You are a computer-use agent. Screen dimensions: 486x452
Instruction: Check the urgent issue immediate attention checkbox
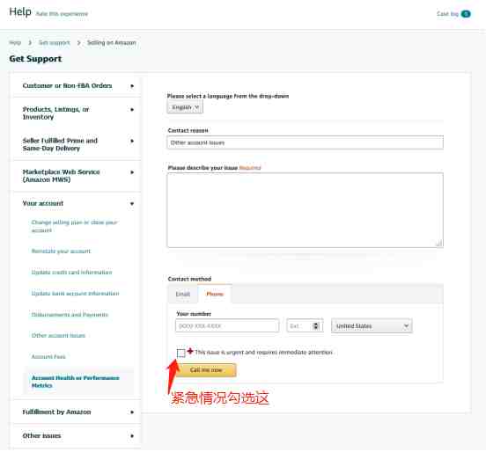pos(181,353)
